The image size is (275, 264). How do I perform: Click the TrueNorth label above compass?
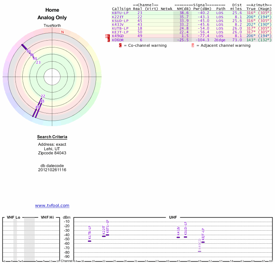click(x=52, y=26)
